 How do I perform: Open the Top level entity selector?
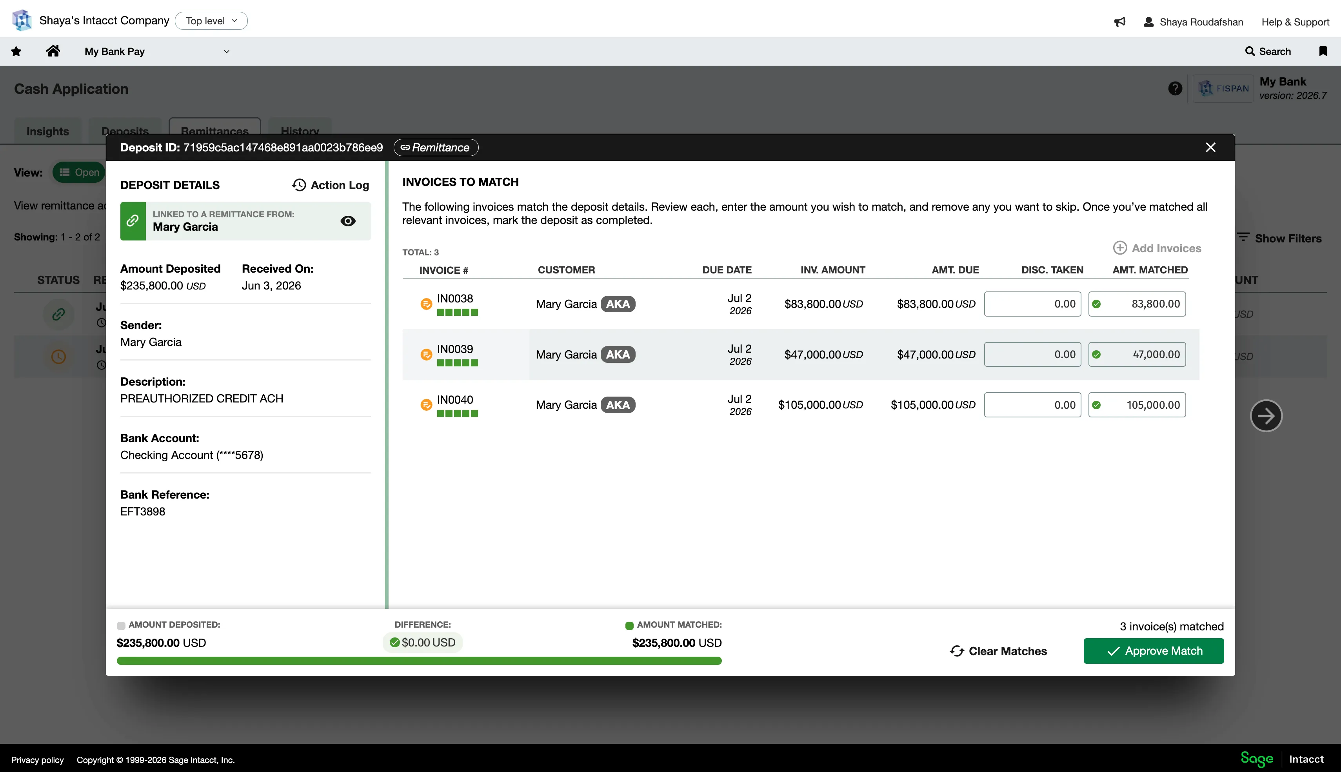tap(211, 21)
